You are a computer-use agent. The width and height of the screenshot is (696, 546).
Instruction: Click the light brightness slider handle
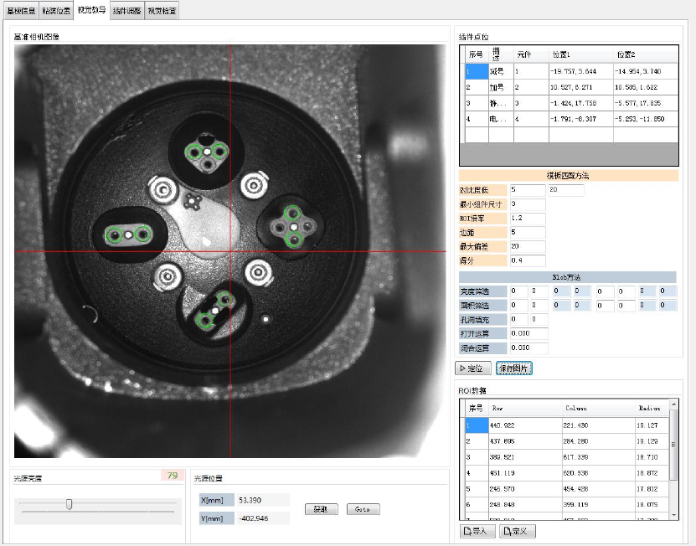[x=70, y=504]
